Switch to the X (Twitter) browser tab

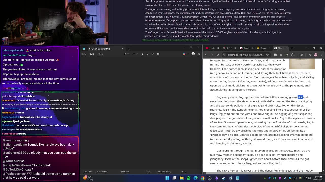229,48
